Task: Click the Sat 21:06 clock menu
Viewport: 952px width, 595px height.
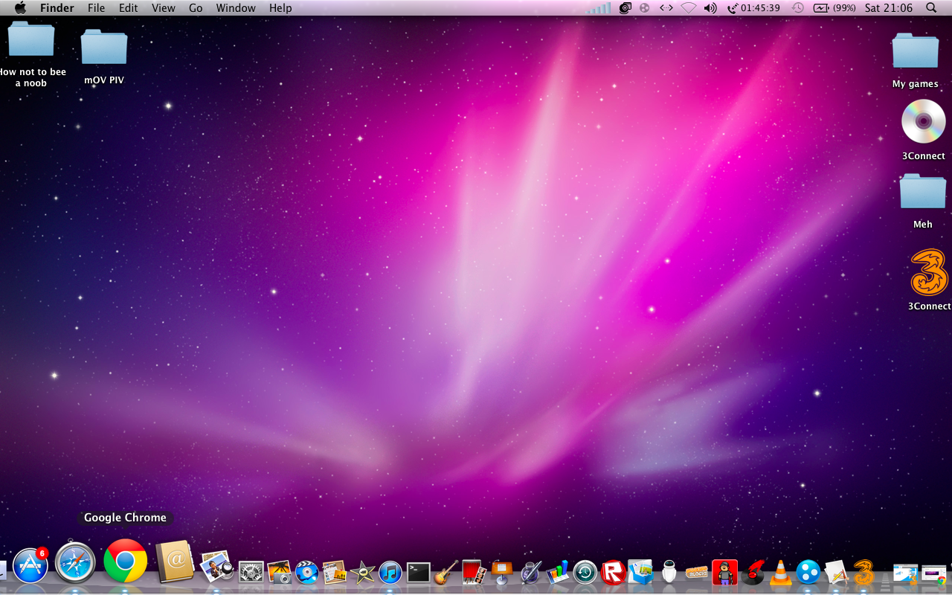Action: point(888,8)
